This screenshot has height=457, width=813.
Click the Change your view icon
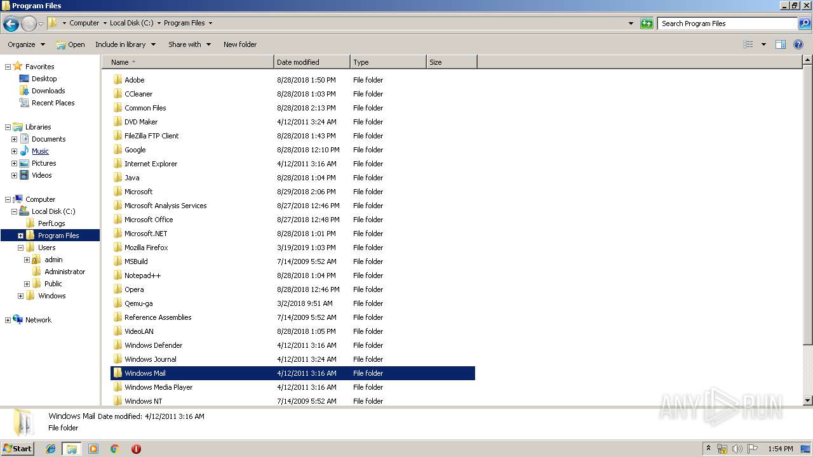(x=748, y=44)
